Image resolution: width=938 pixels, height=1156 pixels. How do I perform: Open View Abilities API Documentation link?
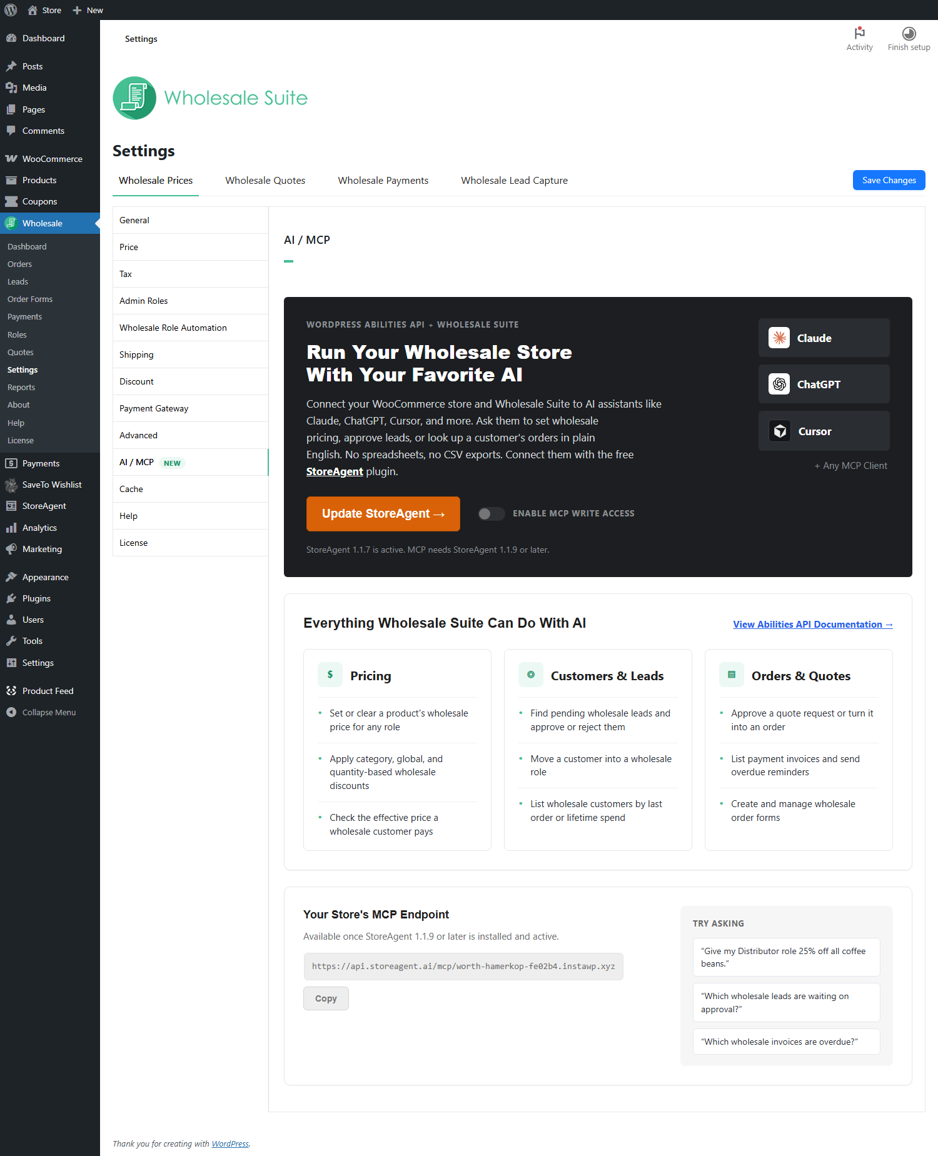813,624
